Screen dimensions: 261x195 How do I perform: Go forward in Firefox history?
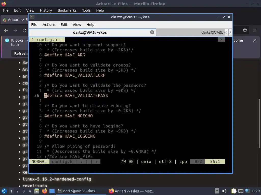(15, 30)
